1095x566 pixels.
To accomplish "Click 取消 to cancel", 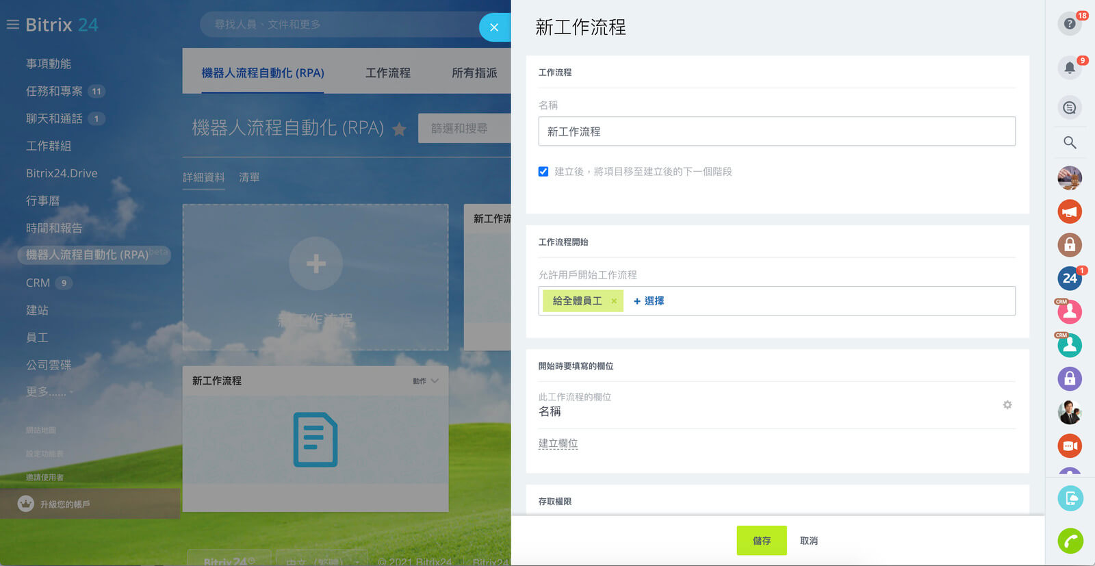I will point(809,541).
